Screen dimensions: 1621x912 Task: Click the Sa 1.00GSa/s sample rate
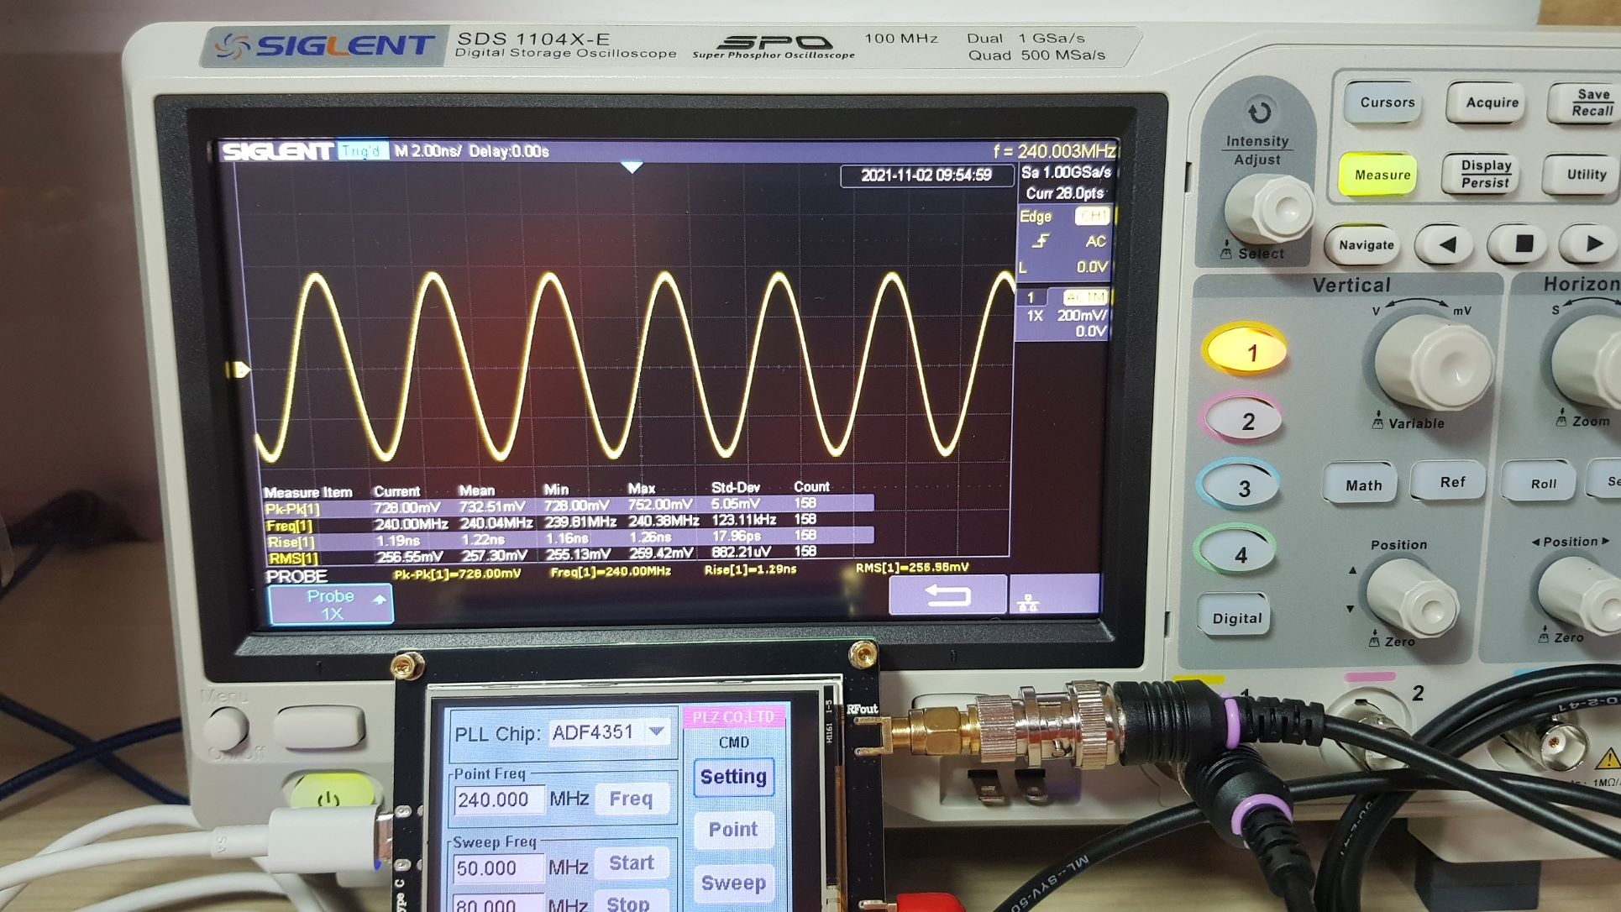[1065, 172]
